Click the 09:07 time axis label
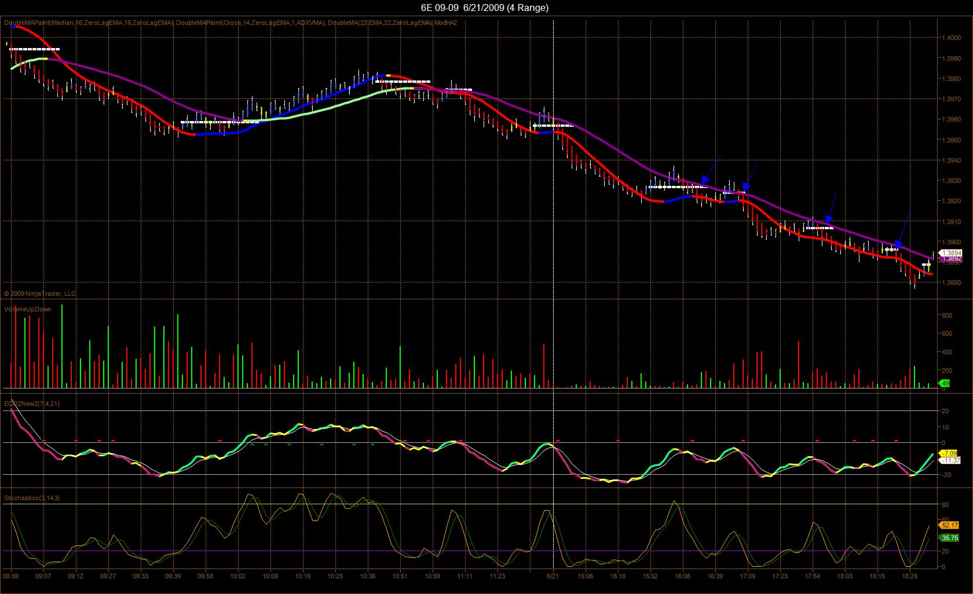The width and height of the screenshot is (973, 594). coord(43,576)
